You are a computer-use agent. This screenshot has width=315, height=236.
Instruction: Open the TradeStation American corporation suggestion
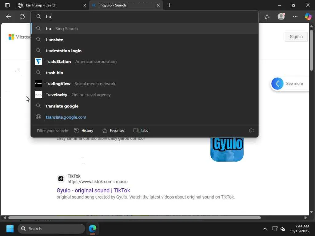click(x=145, y=61)
